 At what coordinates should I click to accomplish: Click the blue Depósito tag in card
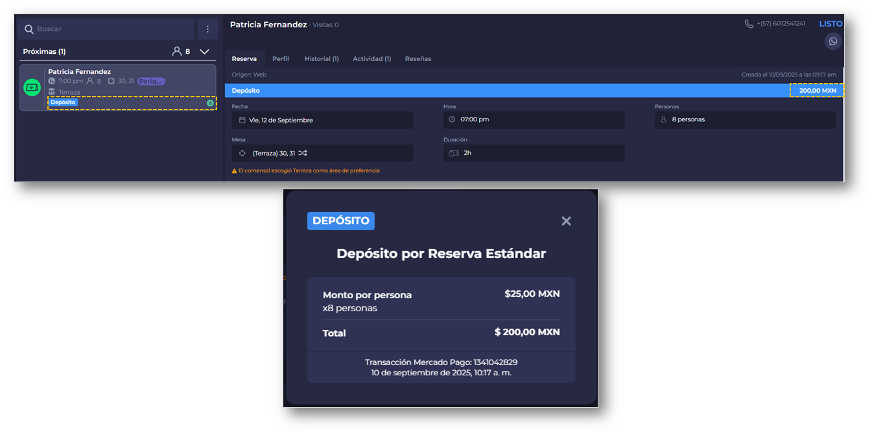coord(63,102)
